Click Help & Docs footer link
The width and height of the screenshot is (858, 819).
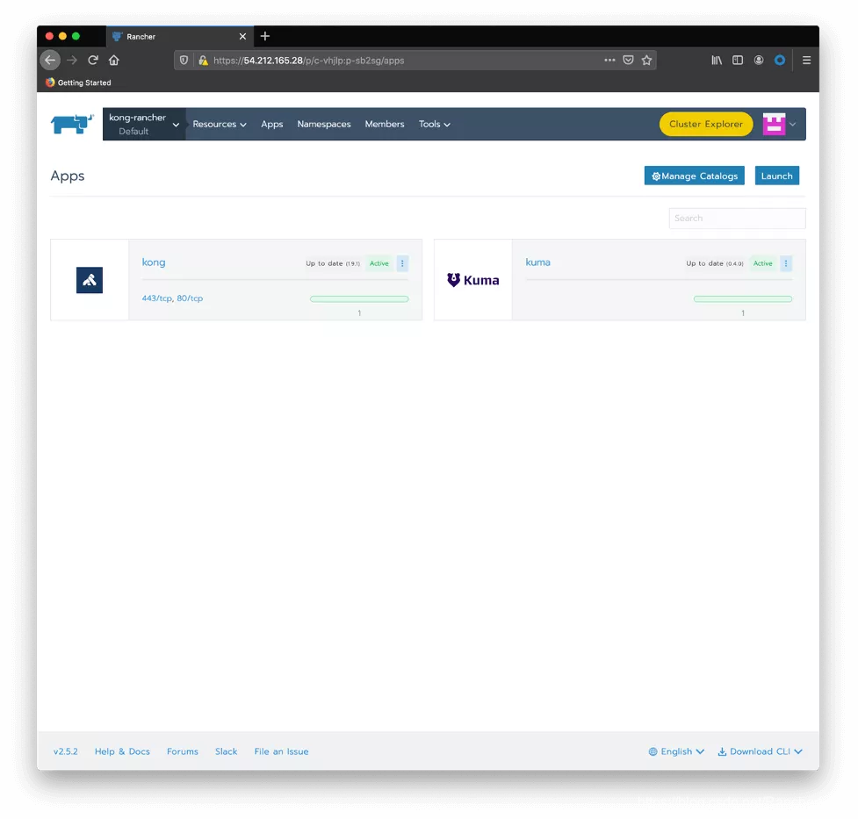tap(122, 751)
